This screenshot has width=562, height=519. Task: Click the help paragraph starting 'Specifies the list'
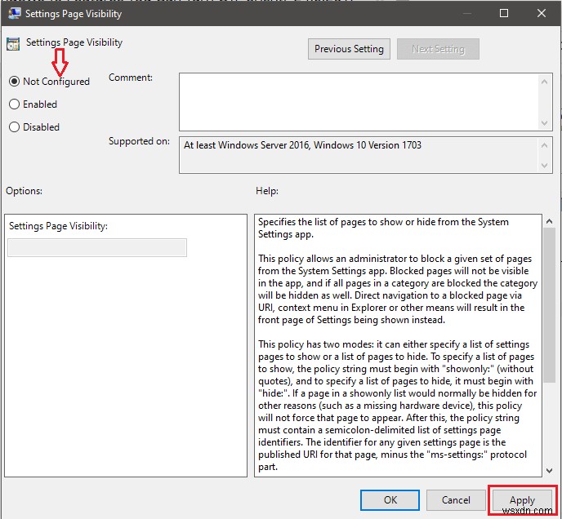[383, 228]
